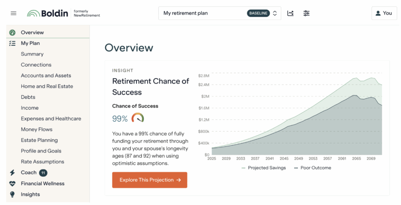Click the Financial Wellness heart icon
The width and height of the screenshot is (401, 205).
point(12,183)
